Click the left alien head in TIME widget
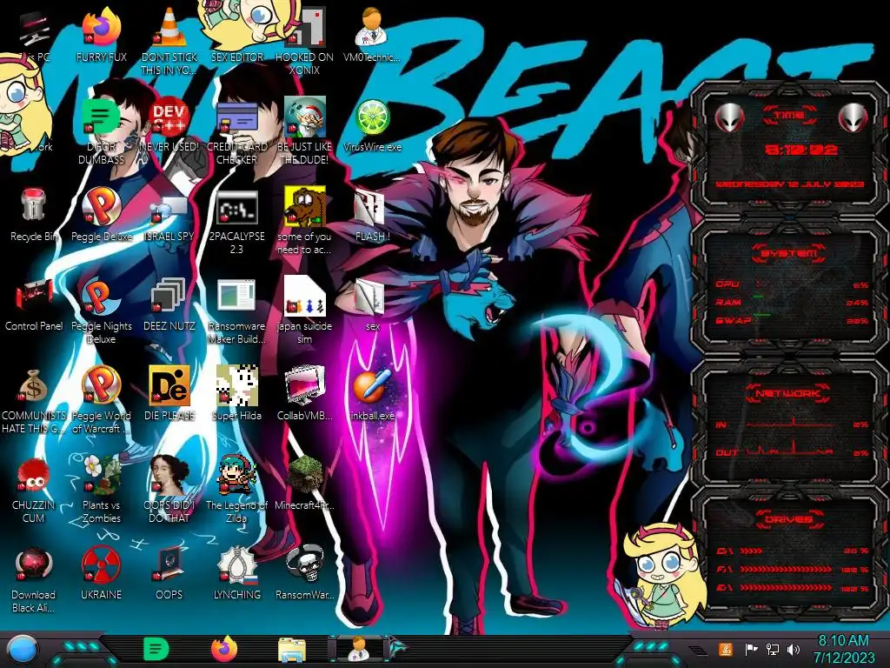 tap(729, 118)
